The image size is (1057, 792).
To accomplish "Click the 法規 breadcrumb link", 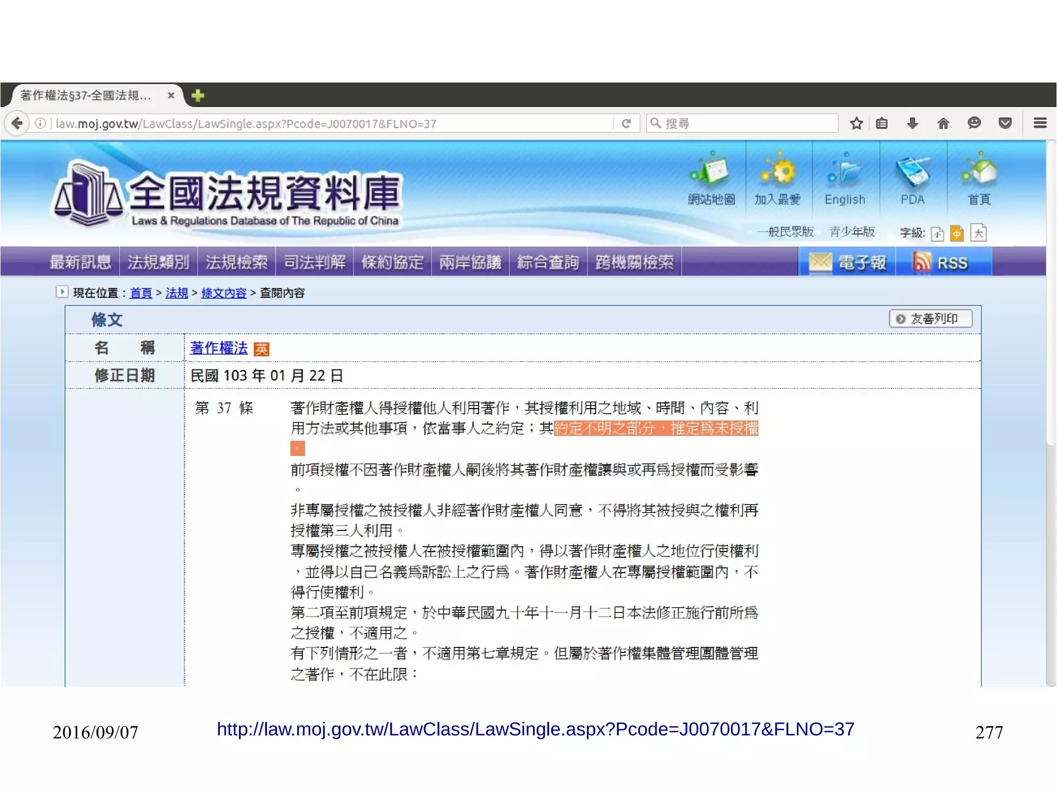I will 177,293.
